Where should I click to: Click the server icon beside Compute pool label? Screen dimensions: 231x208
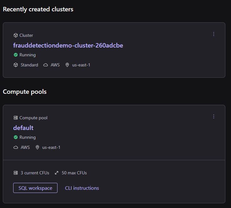pos(16,118)
